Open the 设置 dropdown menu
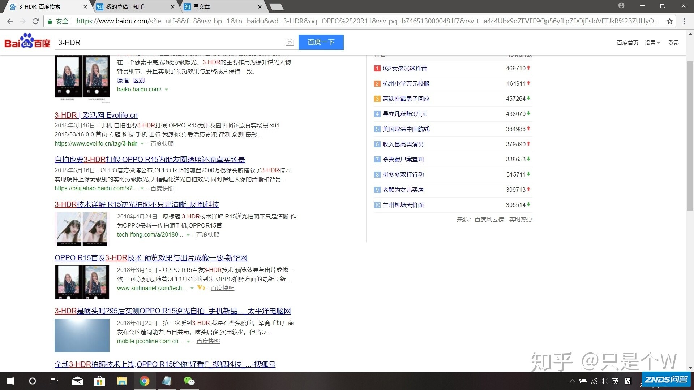The height and width of the screenshot is (390, 694). tap(652, 43)
